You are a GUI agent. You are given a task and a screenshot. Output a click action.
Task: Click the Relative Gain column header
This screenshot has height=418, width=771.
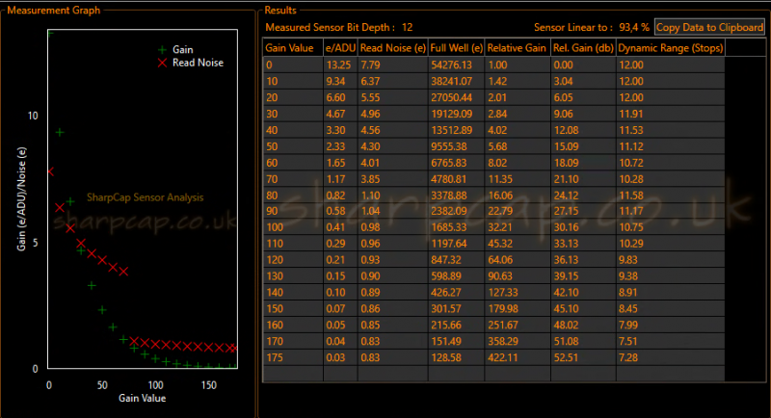518,48
